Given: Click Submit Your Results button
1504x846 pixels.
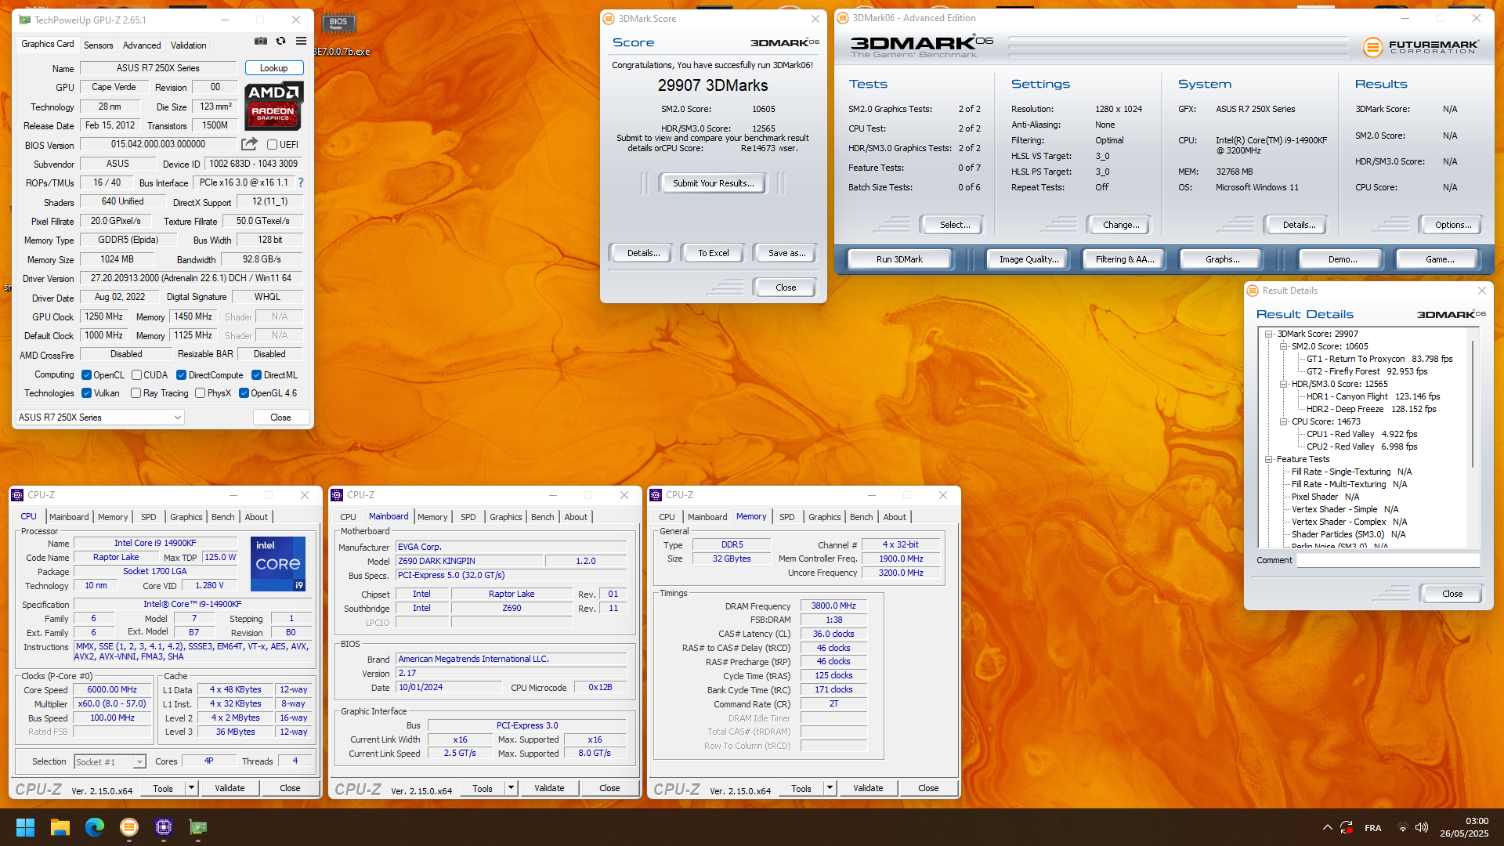Looking at the screenshot, I should point(713,183).
